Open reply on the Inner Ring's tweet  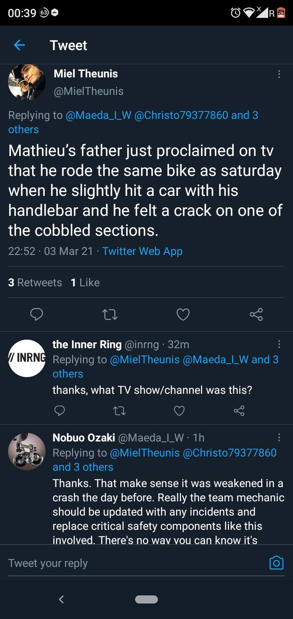pyautogui.click(x=59, y=411)
